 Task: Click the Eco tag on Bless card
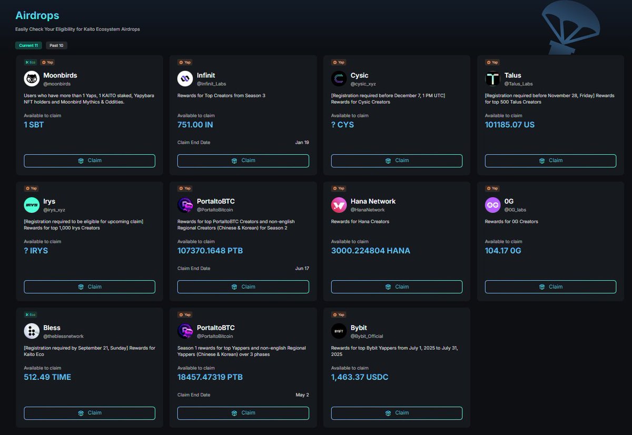click(x=31, y=314)
